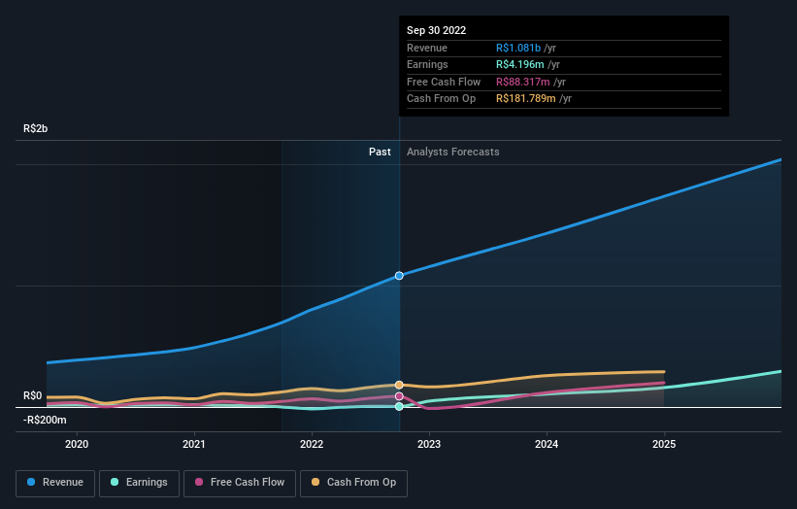
Task: Click the blue Revenue data point marker
Action: coord(399,276)
